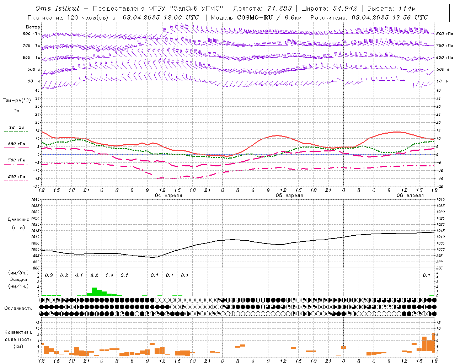Click the Высота: 114м value
This screenshot has width=455, height=364.
391,9
